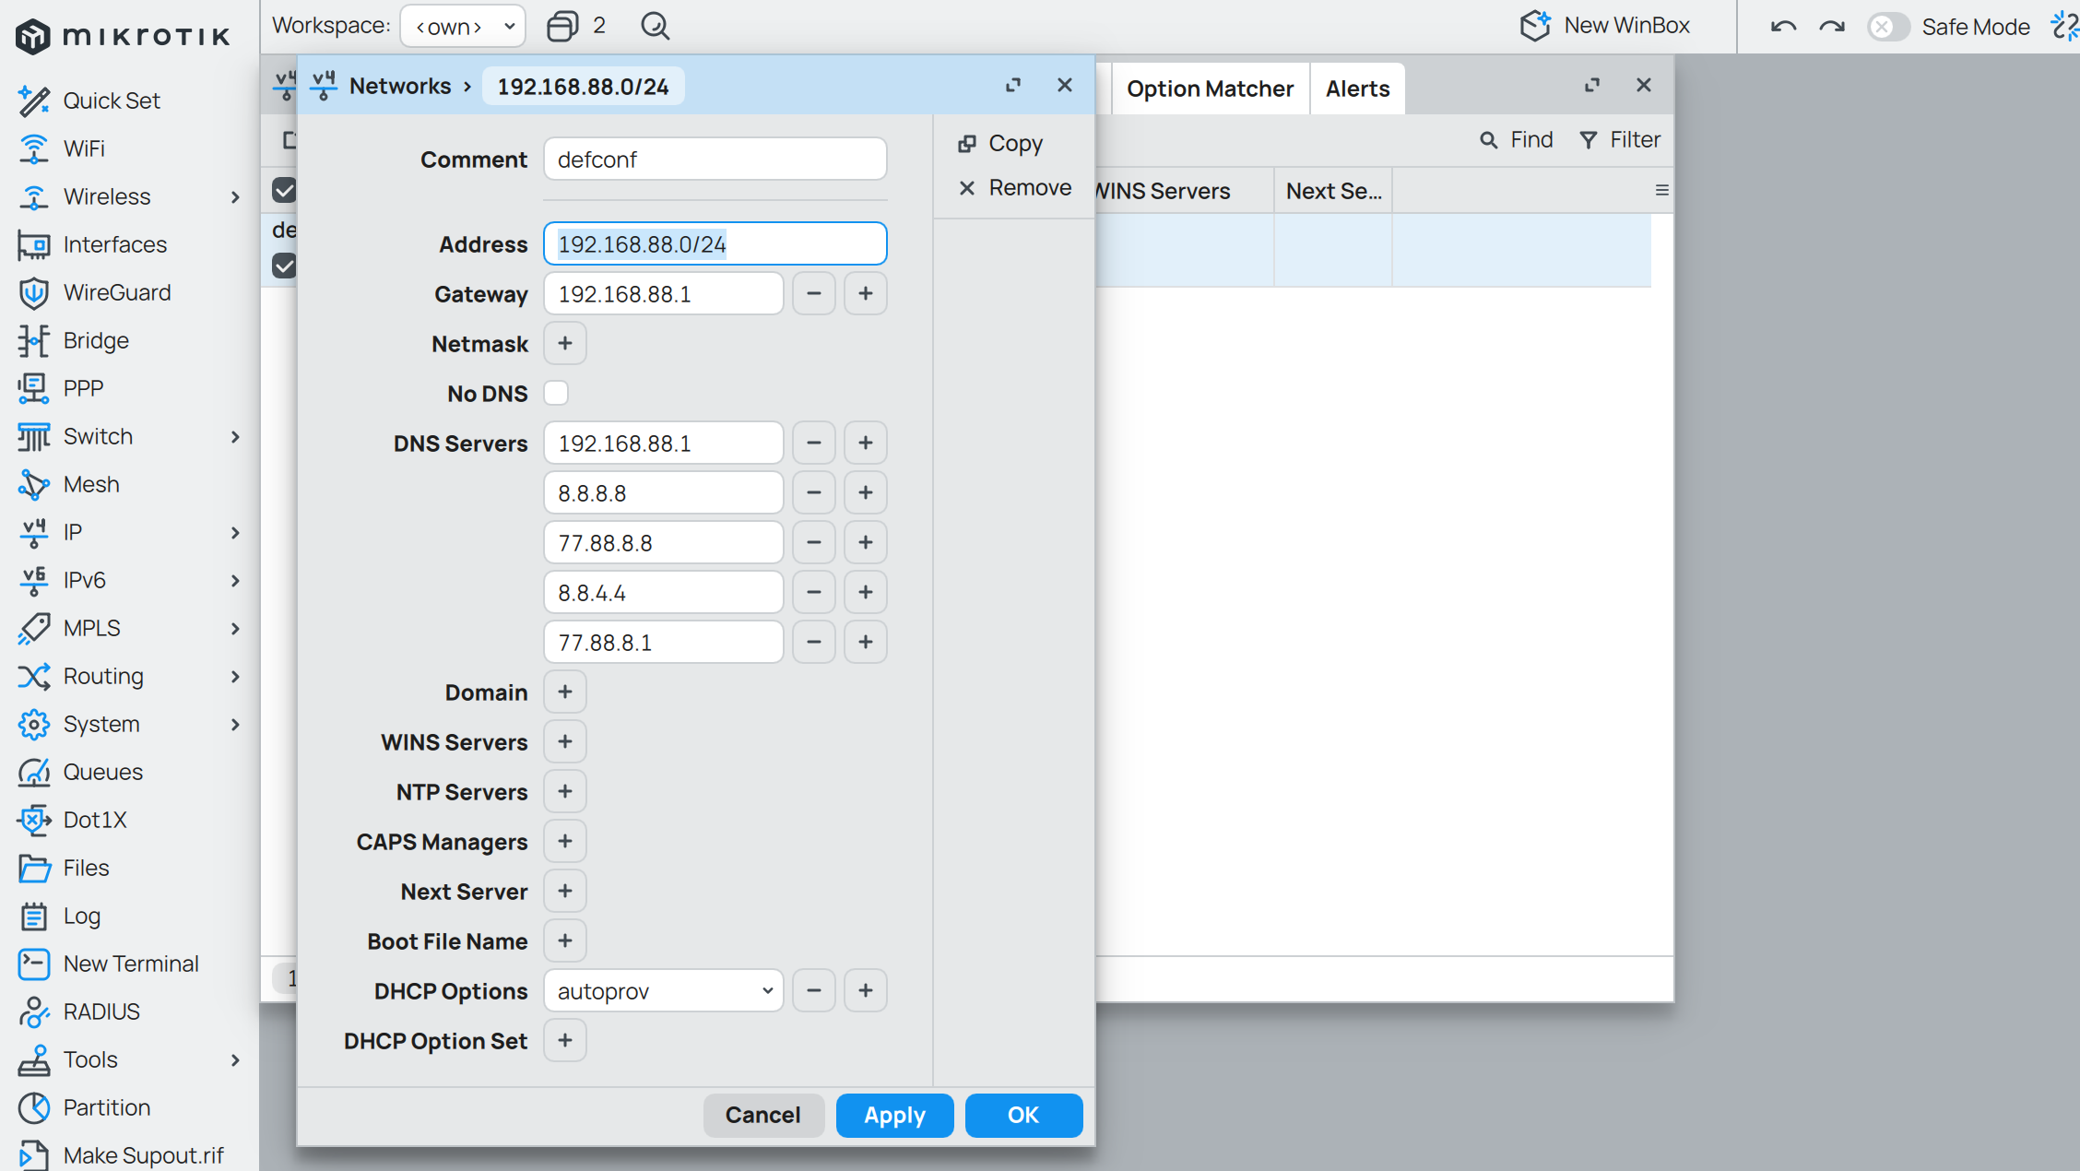Screen dimensions: 2080x1171
Task: Open the DHCP Options autoprov dropdown
Action: point(663,991)
